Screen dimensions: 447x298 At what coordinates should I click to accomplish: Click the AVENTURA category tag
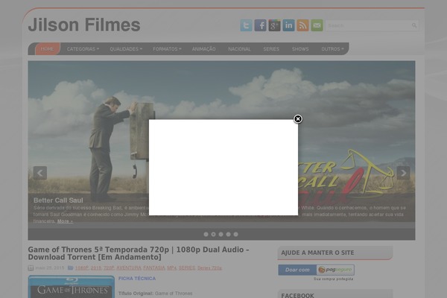tap(129, 267)
